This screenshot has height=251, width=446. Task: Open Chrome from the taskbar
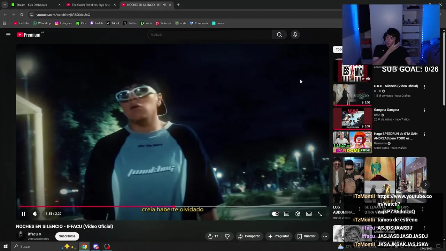point(84,246)
